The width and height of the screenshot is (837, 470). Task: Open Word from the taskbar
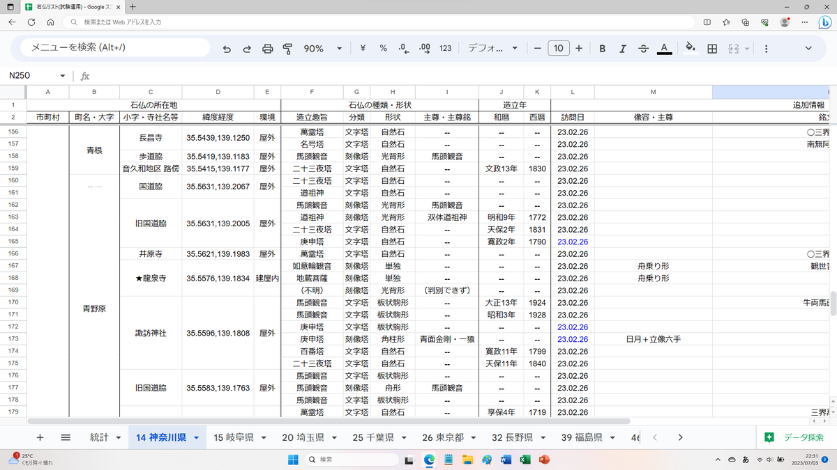(506, 459)
